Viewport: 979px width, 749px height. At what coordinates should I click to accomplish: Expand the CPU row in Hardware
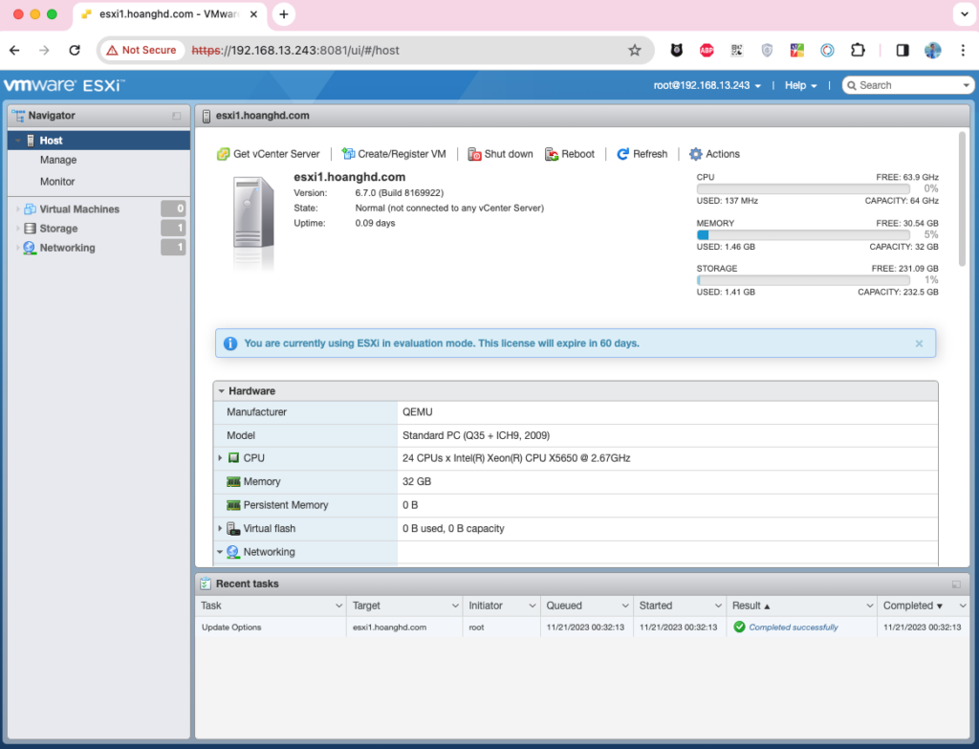[220, 458]
